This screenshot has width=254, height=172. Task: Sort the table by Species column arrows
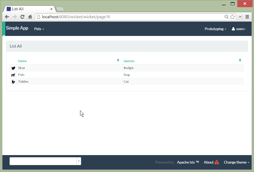pos(240,60)
